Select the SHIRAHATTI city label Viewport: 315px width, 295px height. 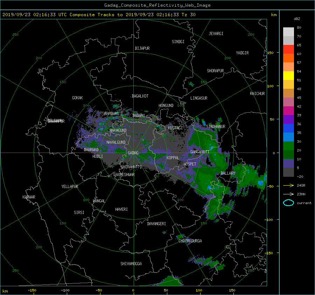pos(131,167)
